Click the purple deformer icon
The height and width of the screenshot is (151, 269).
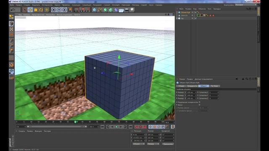tap(116, 10)
